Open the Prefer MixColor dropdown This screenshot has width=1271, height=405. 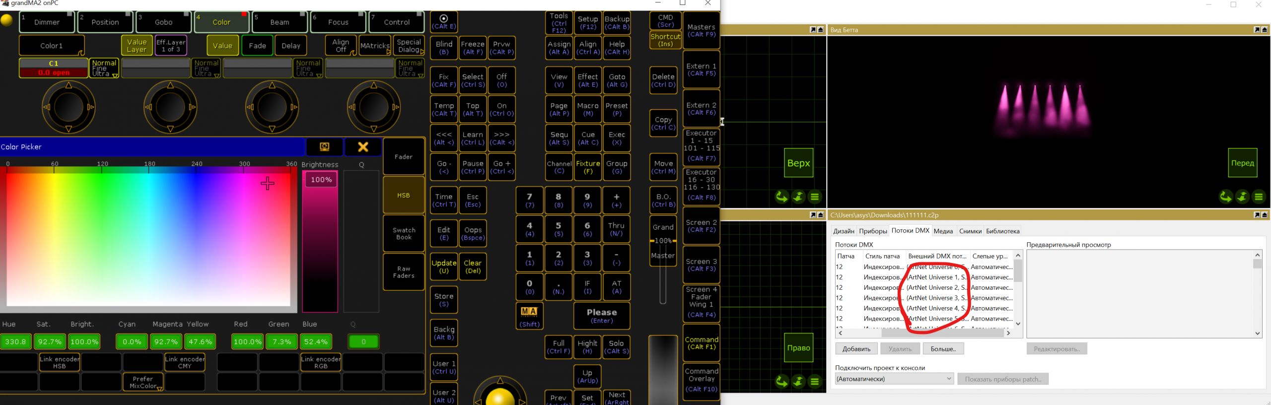(143, 382)
